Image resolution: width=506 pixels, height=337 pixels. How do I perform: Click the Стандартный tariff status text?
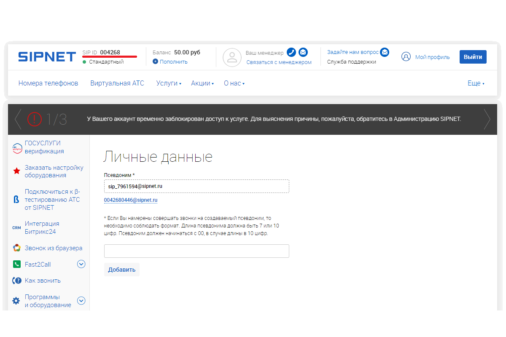tap(106, 62)
